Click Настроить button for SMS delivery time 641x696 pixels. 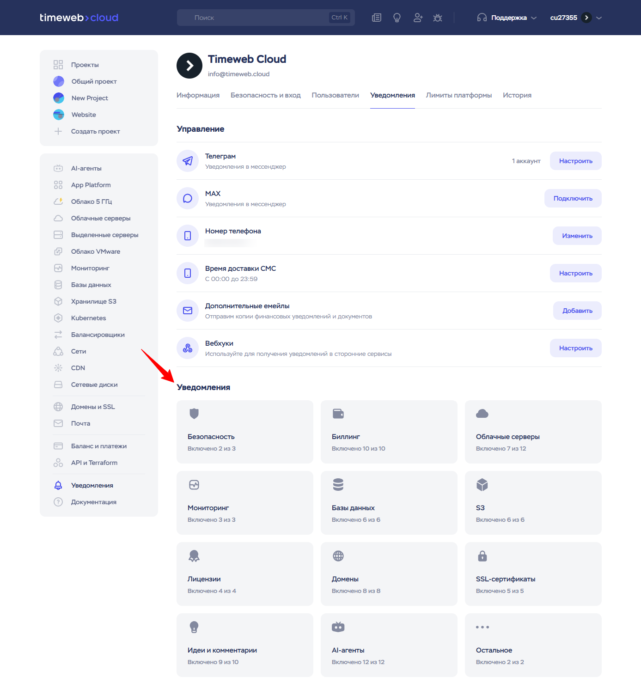(x=576, y=273)
